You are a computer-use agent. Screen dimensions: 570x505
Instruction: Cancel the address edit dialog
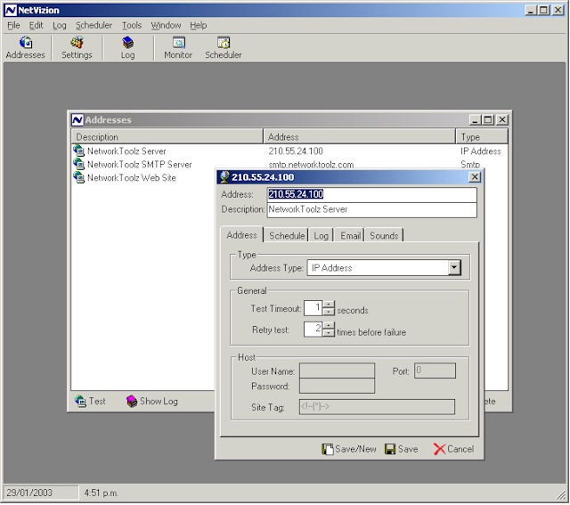453,449
